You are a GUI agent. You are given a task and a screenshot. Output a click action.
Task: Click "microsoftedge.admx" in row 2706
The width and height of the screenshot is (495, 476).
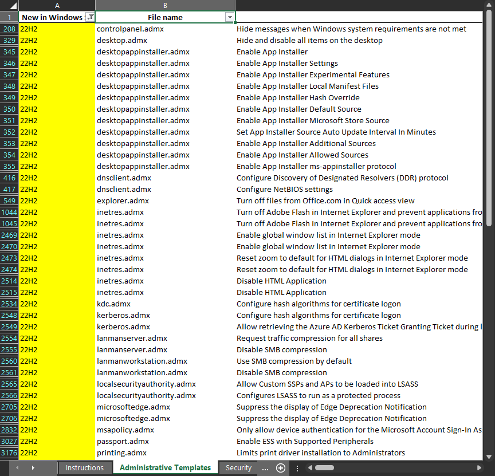click(165, 419)
